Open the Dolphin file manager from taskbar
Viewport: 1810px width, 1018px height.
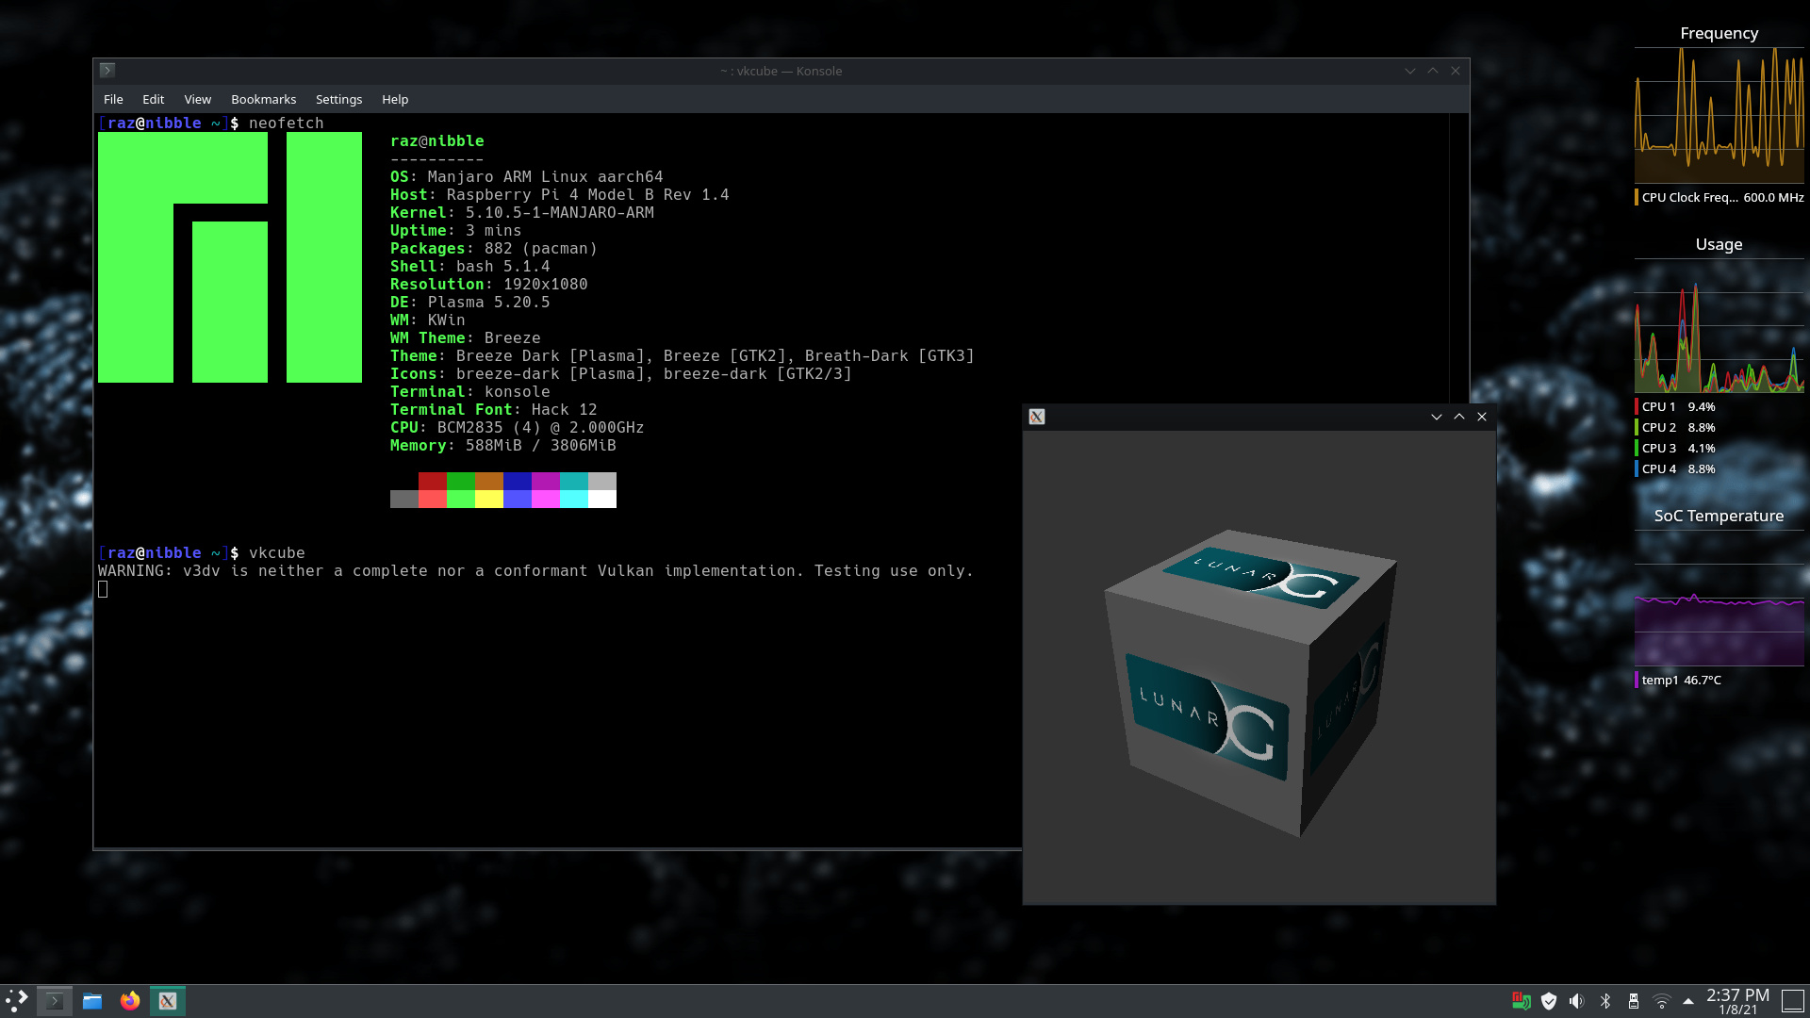coord(92,1001)
